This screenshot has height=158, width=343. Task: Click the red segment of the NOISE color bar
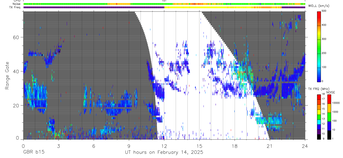329,99
